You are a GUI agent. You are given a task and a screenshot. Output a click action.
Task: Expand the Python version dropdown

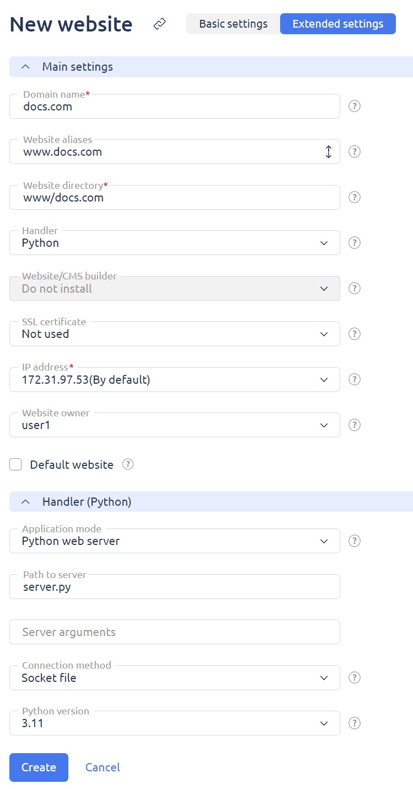[174, 723]
